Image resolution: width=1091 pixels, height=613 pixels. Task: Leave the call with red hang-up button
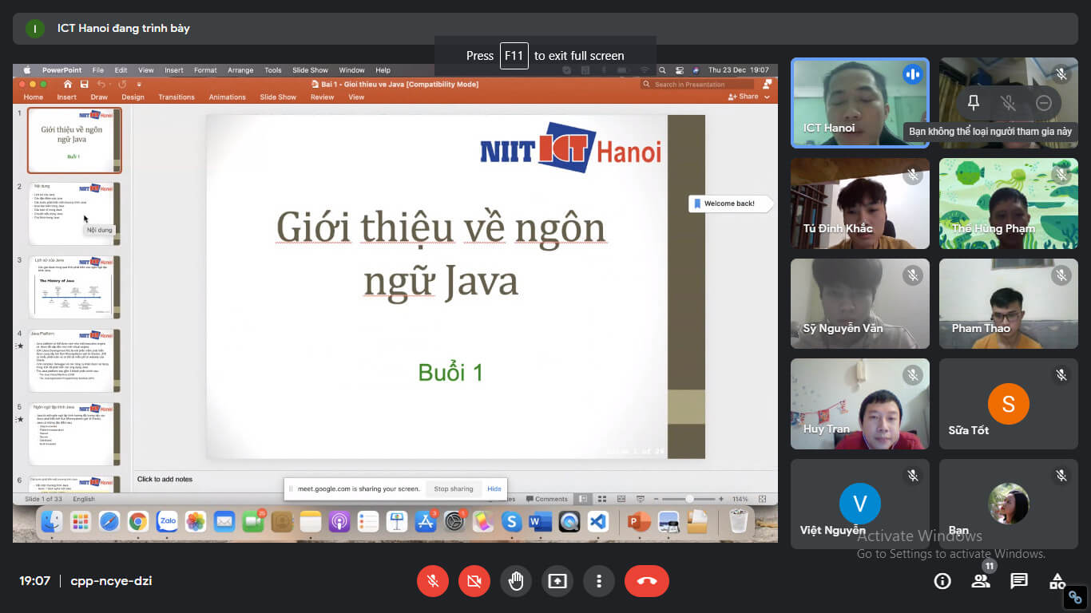646,581
